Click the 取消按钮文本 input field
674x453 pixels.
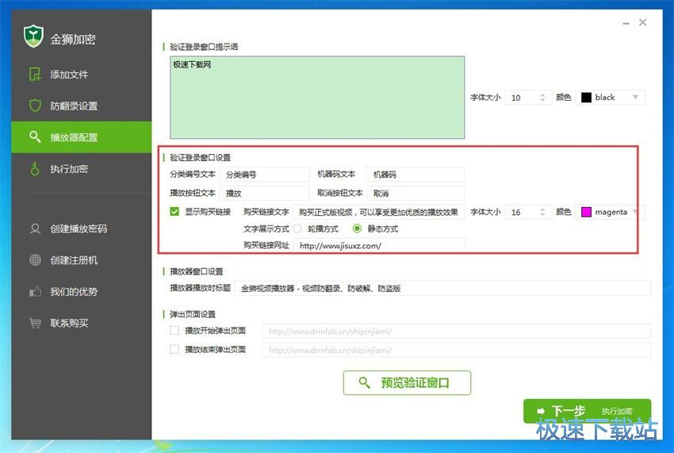416,193
